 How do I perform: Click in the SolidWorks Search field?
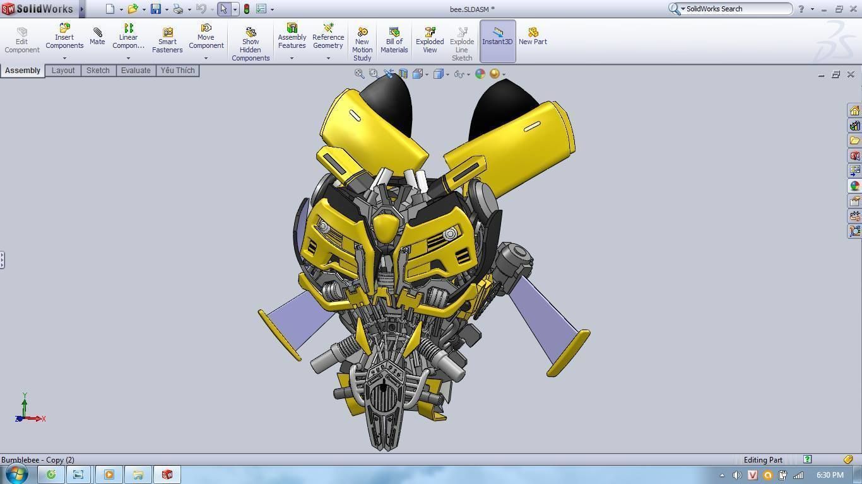(736, 9)
